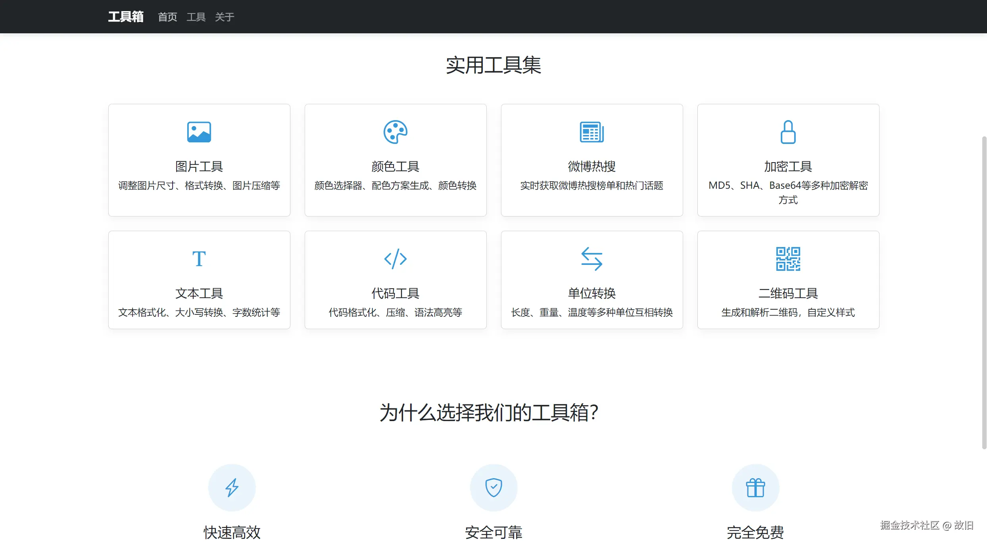Click the Weibo hot search newspaper icon
Image resolution: width=987 pixels, height=544 pixels.
[x=591, y=132]
